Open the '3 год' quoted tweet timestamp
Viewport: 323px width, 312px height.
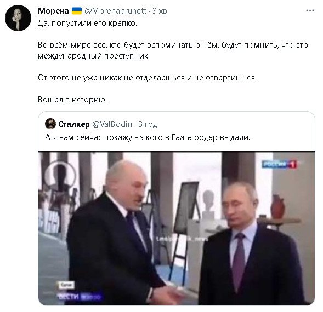tap(148, 124)
